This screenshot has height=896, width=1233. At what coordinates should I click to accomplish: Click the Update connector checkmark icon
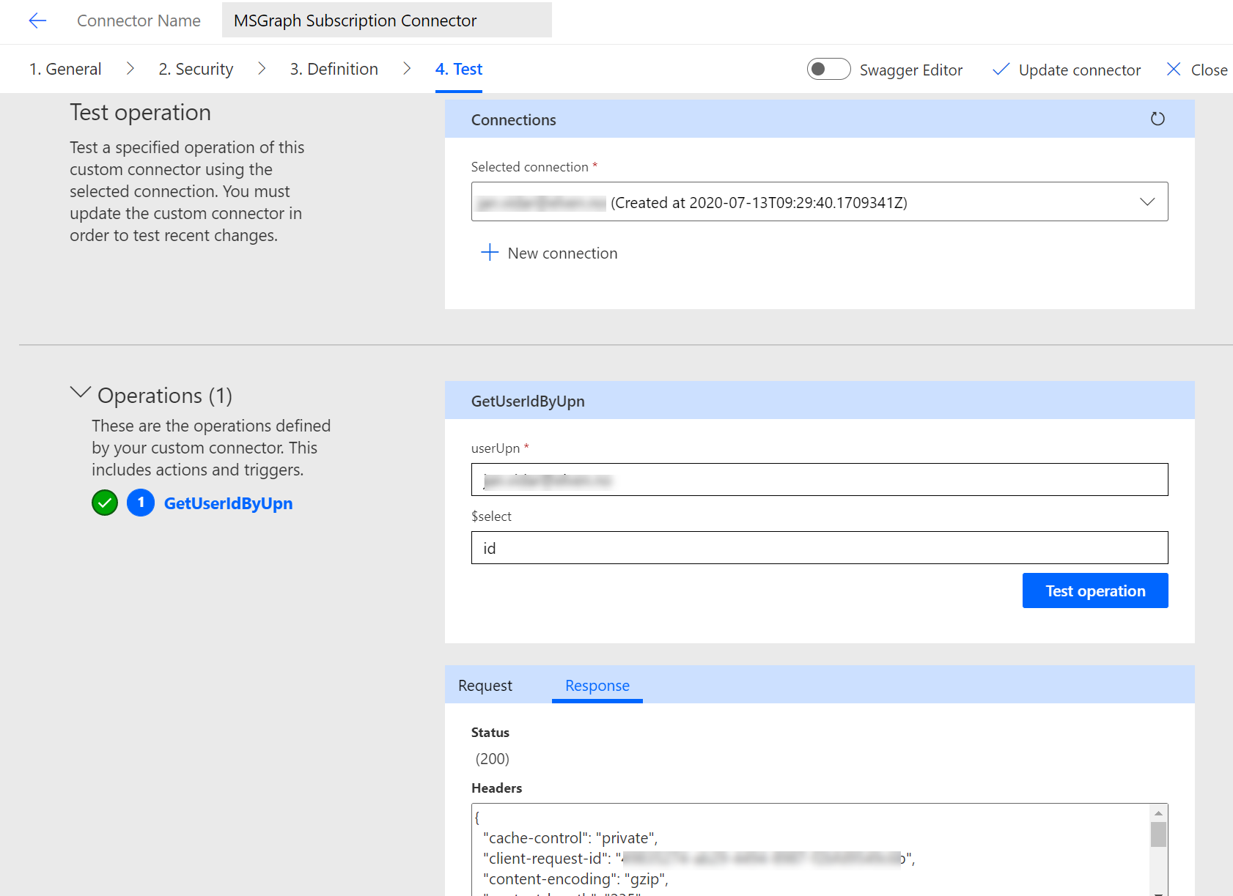point(1001,70)
